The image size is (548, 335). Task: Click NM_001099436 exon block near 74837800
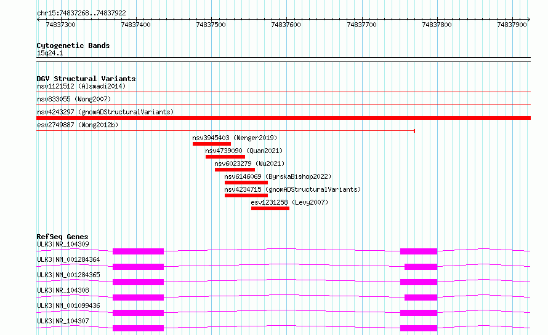[x=419, y=313]
